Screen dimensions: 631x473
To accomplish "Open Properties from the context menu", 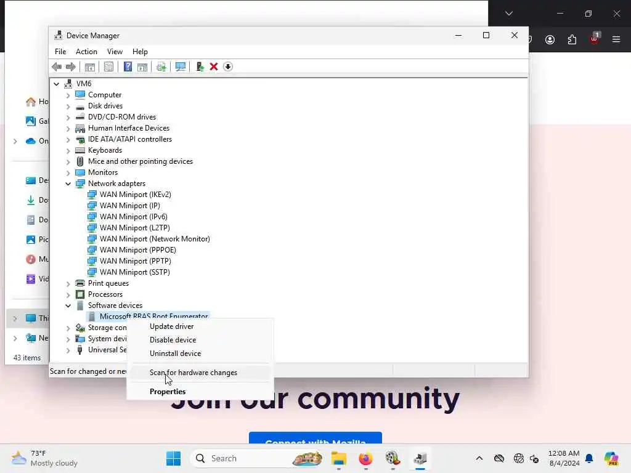I will coord(200,392).
